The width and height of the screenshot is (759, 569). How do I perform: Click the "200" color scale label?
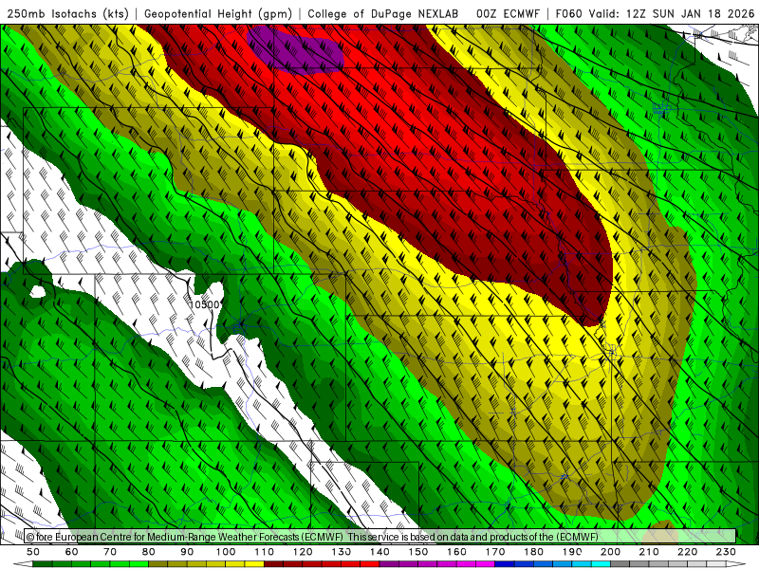(610, 552)
